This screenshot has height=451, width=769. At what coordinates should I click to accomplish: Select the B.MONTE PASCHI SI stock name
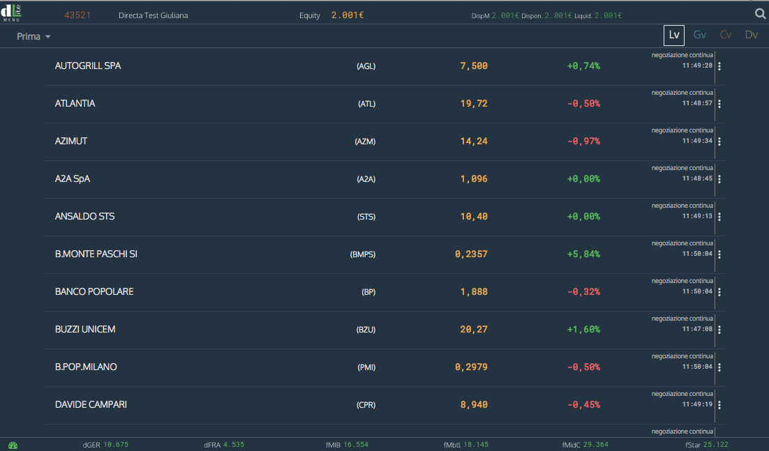(96, 254)
